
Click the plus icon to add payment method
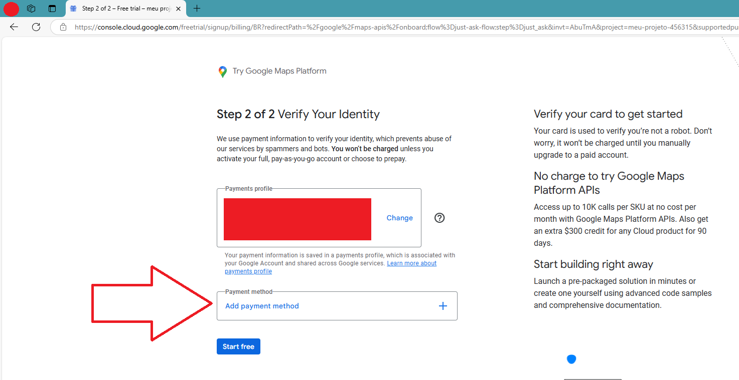click(443, 305)
